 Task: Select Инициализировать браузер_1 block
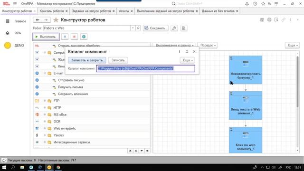[x=246, y=70]
